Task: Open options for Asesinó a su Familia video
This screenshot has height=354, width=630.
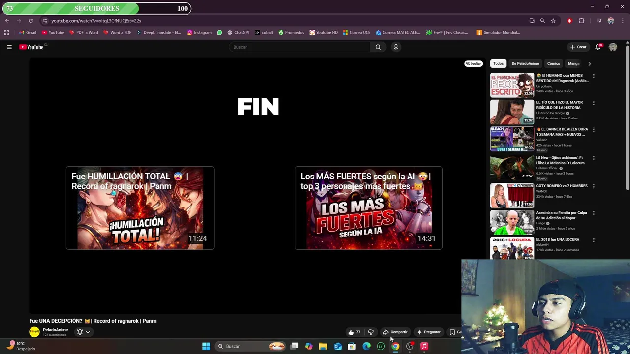Action: point(594,213)
